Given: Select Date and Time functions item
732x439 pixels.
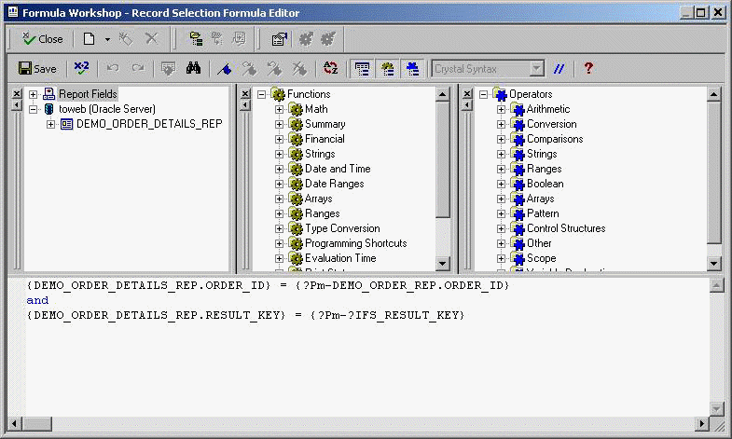Looking at the screenshot, I should [337, 169].
